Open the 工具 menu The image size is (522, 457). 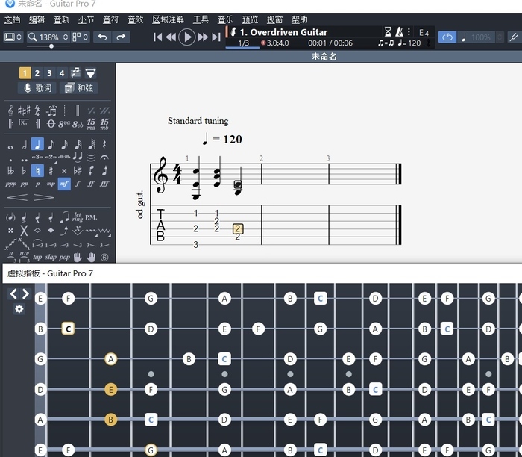pyautogui.click(x=201, y=19)
